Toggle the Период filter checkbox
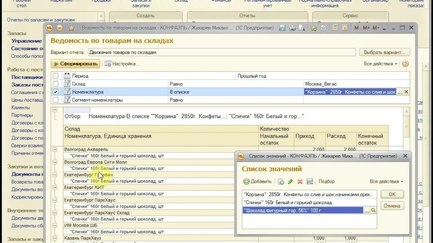The width and height of the screenshot is (433, 243). point(55,76)
